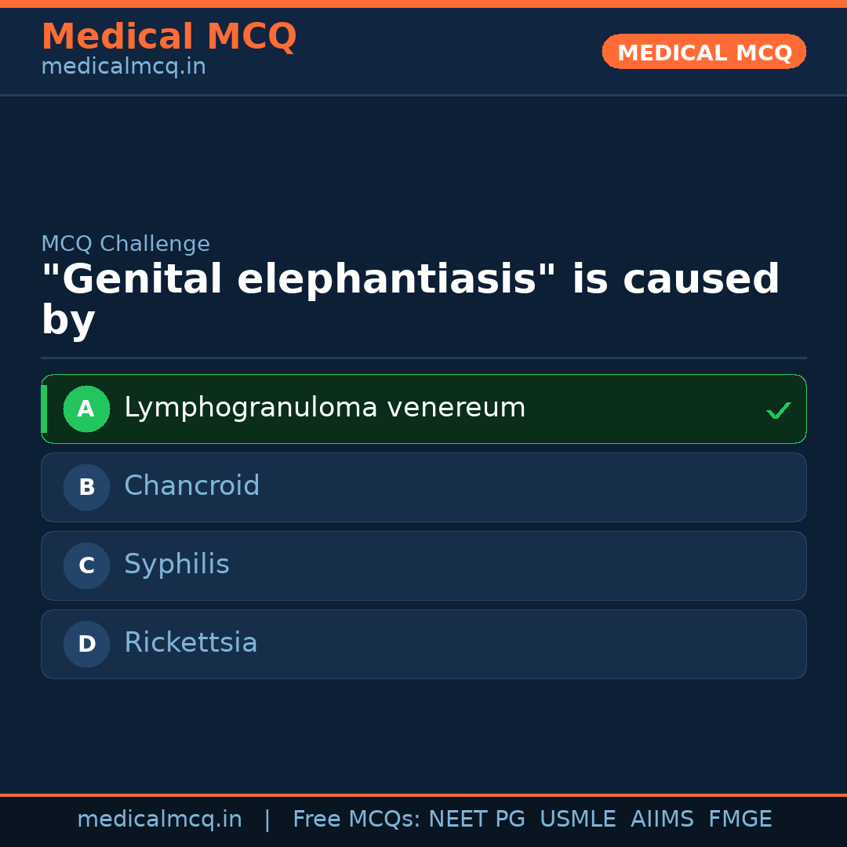Image resolution: width=847 pixels, height=847 pixels.
Task: Click the green checkmark on option A
Action: 778,410
